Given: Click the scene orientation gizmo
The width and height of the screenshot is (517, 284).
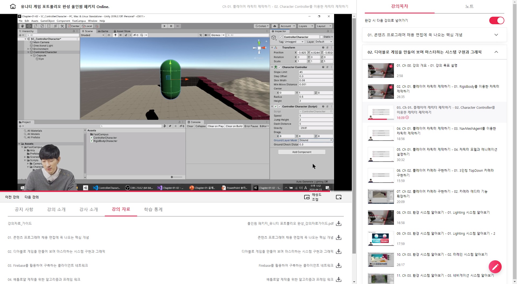Looking at the screenshot, I should click(x=259, y=48).
